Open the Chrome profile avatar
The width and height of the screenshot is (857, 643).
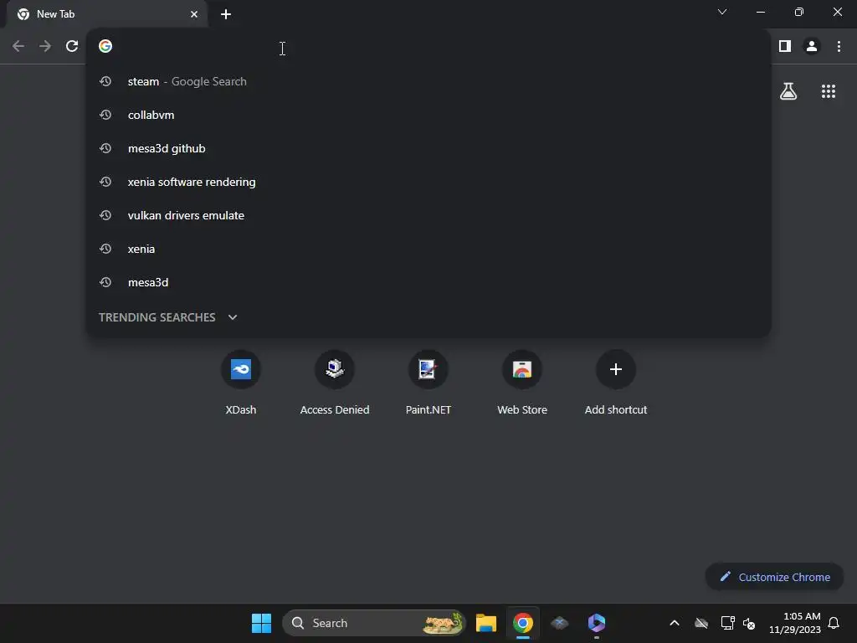click(x=812, y=47)
